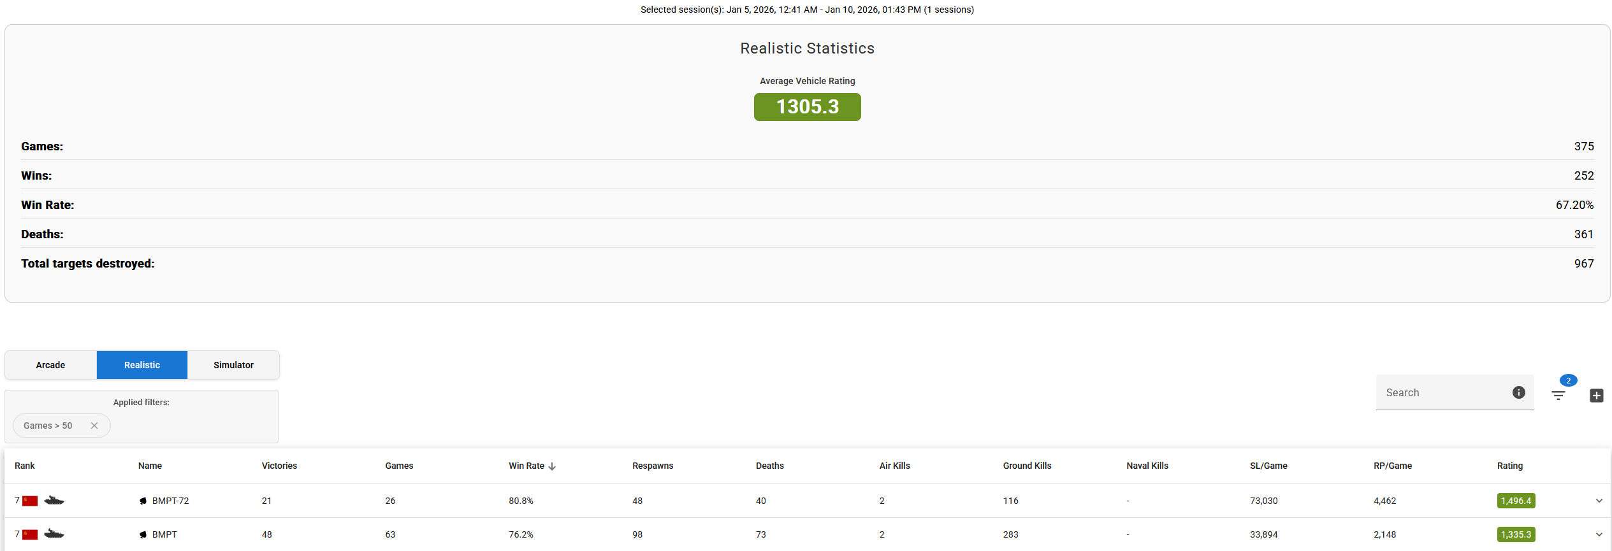Click the tank icon in BMPT-72 row
The width and height of the screenshot is (1612, 551).
54,501
